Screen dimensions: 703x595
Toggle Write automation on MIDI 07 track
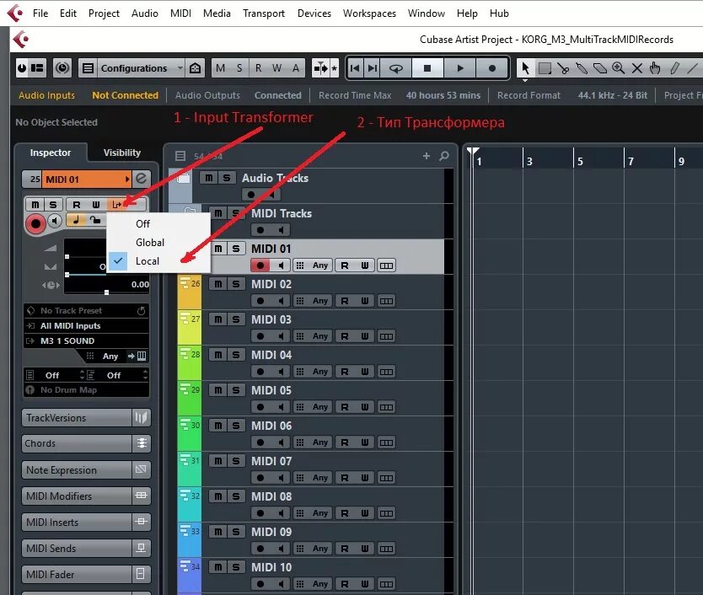click(x=364, y=478)
